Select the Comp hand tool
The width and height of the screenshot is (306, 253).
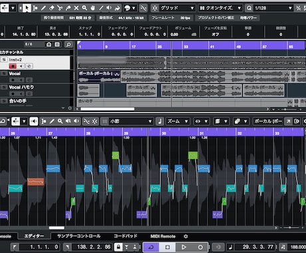(x=92, y=8)
